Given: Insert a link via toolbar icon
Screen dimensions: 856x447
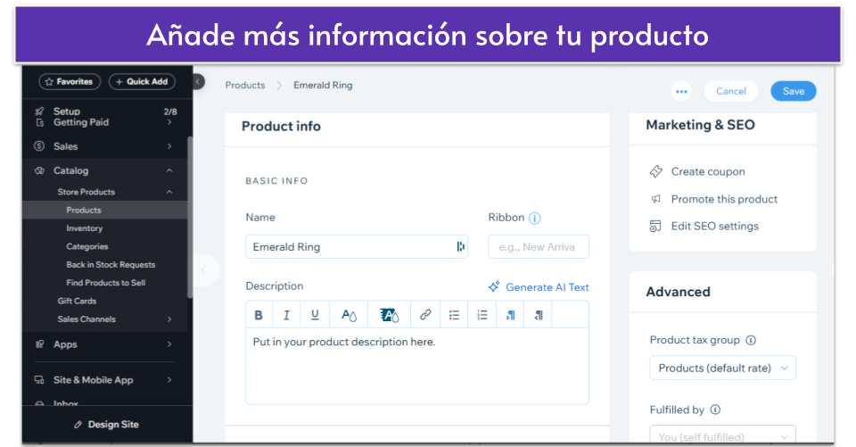Looking at the screenshot, I should point(425,315).
